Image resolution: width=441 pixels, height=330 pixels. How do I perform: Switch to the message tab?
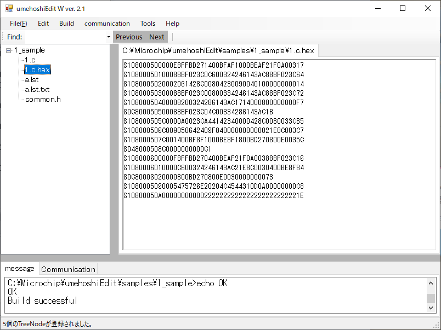[20, 269]
